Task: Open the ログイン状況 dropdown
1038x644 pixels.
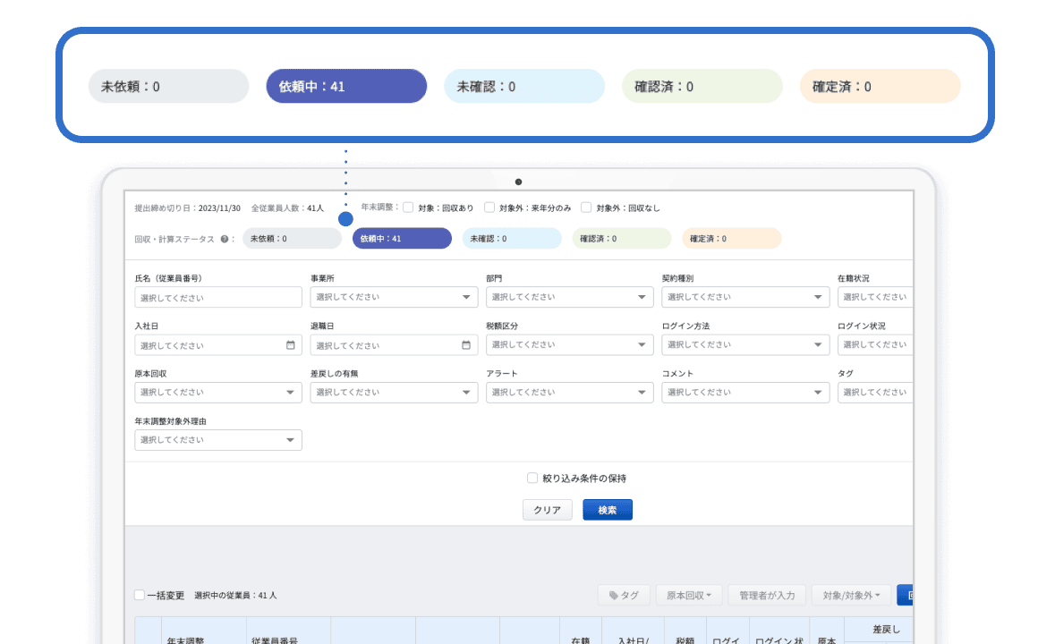Action: point(875,345)
